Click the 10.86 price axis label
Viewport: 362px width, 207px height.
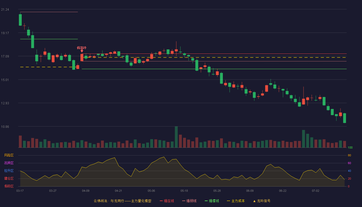pyautogui.click(x=5, y=127)
